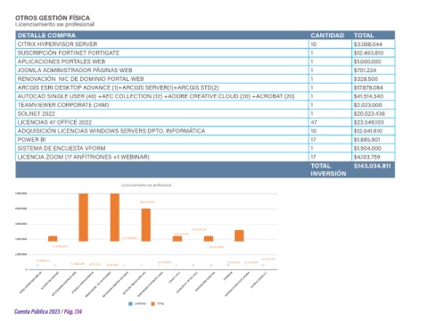The height and width of the screenshot is (321, 428).
Task: Click the TOTAL column header
Action: [364, 36]
